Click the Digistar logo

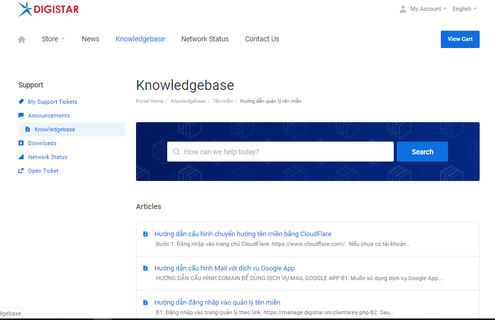pyautogui.click(x=49, y=9)
